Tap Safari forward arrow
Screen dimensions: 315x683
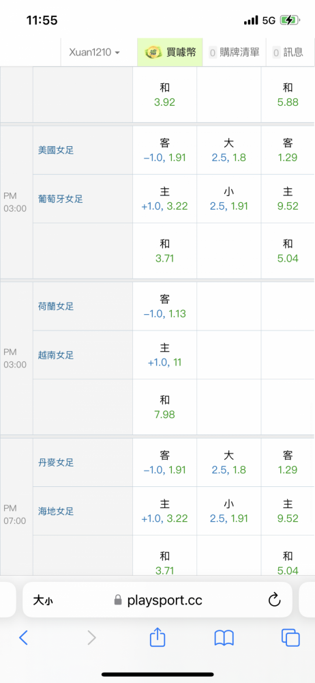(91, 638)
